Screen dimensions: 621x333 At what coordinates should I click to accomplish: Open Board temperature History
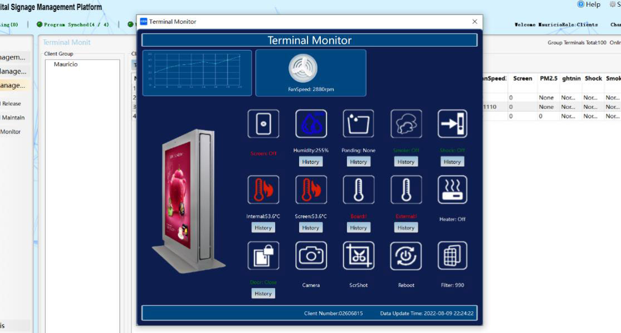pos(359,228)
